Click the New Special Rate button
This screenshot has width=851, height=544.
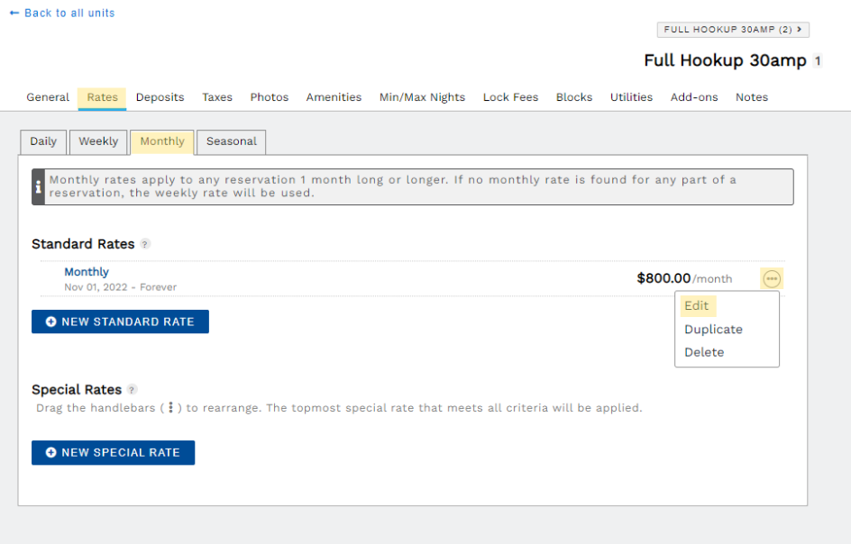point(113,452)
